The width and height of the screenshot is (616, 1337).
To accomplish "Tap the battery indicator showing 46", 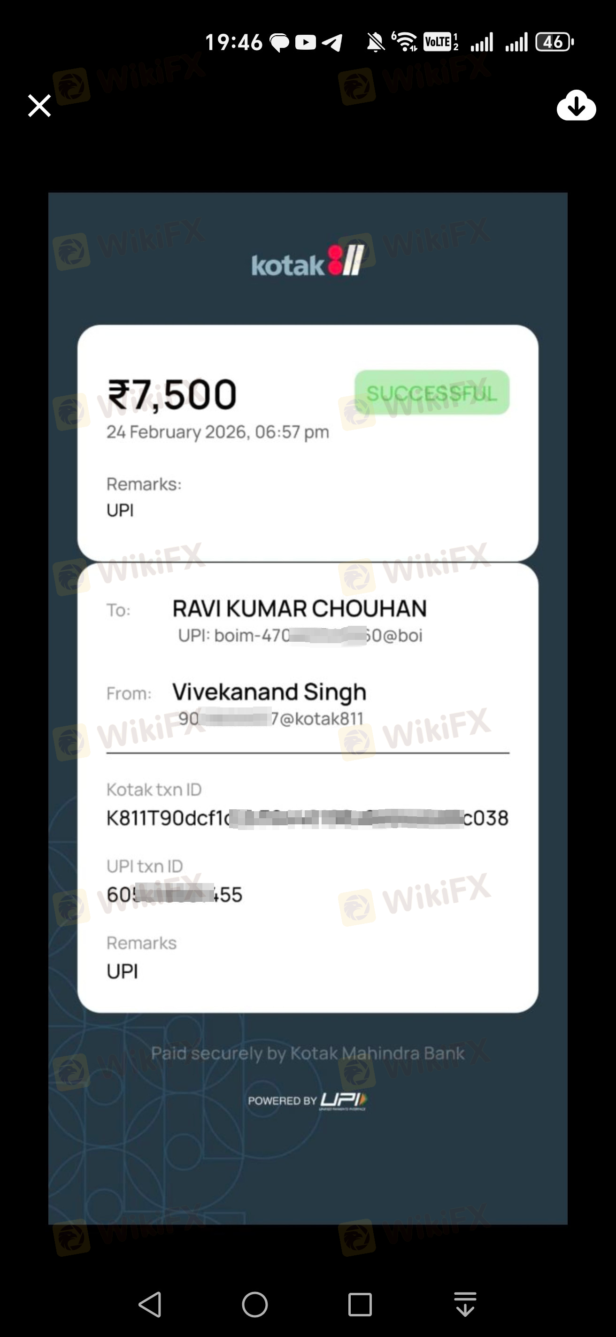I will (x=554, y=42).
